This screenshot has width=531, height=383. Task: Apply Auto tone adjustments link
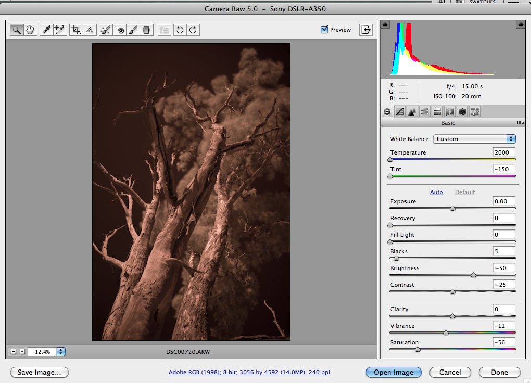pyautogui.click(x=437, y=192)
